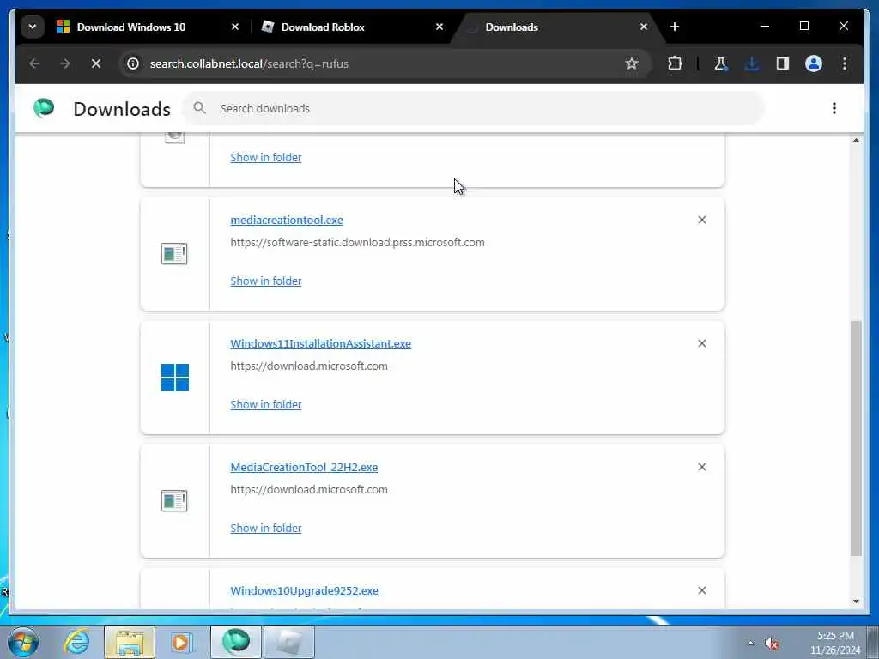The width and height of the screenshot is (879, 659).
Task: Show mediacreationtool.exe in folder
Action: pos(266,281)
